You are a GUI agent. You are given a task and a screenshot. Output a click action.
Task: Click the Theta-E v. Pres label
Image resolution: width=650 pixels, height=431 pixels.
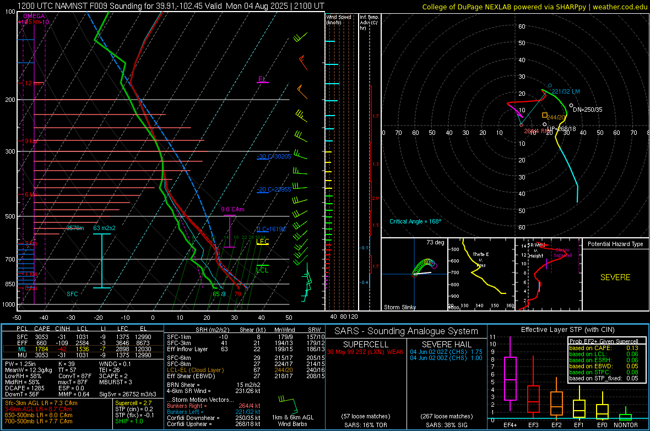tap(481, 259)
